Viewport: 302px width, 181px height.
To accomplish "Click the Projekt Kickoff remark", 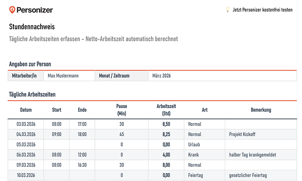I will [261, 134].
